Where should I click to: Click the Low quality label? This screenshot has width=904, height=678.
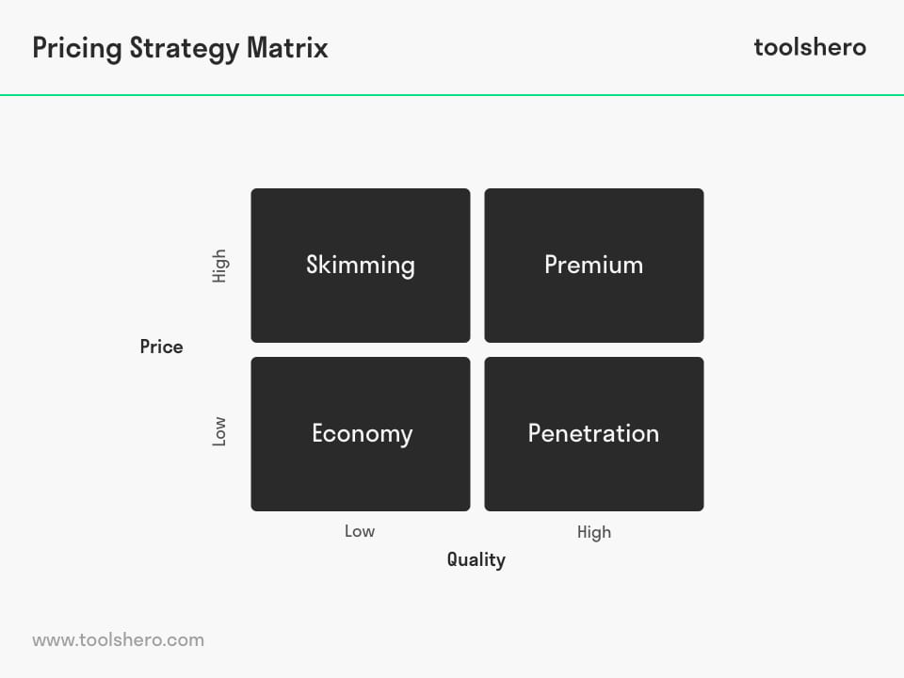click(x=360, y=531)
